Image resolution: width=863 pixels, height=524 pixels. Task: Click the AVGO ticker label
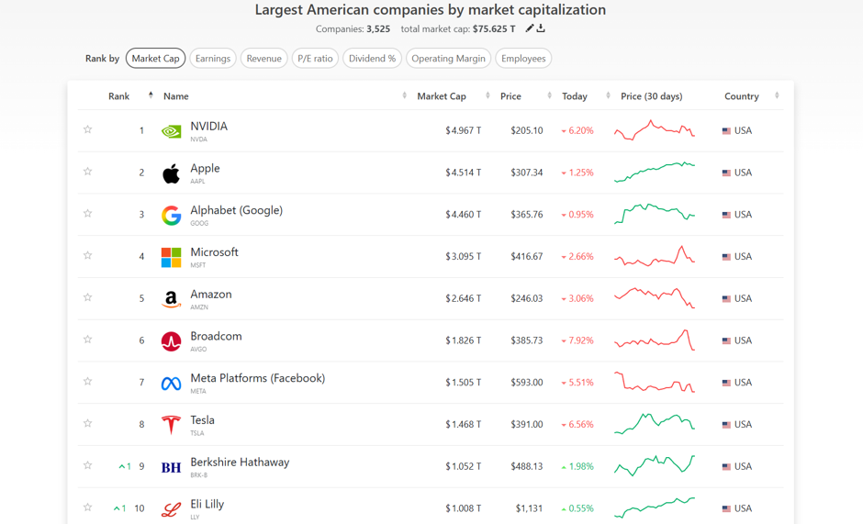198,350
